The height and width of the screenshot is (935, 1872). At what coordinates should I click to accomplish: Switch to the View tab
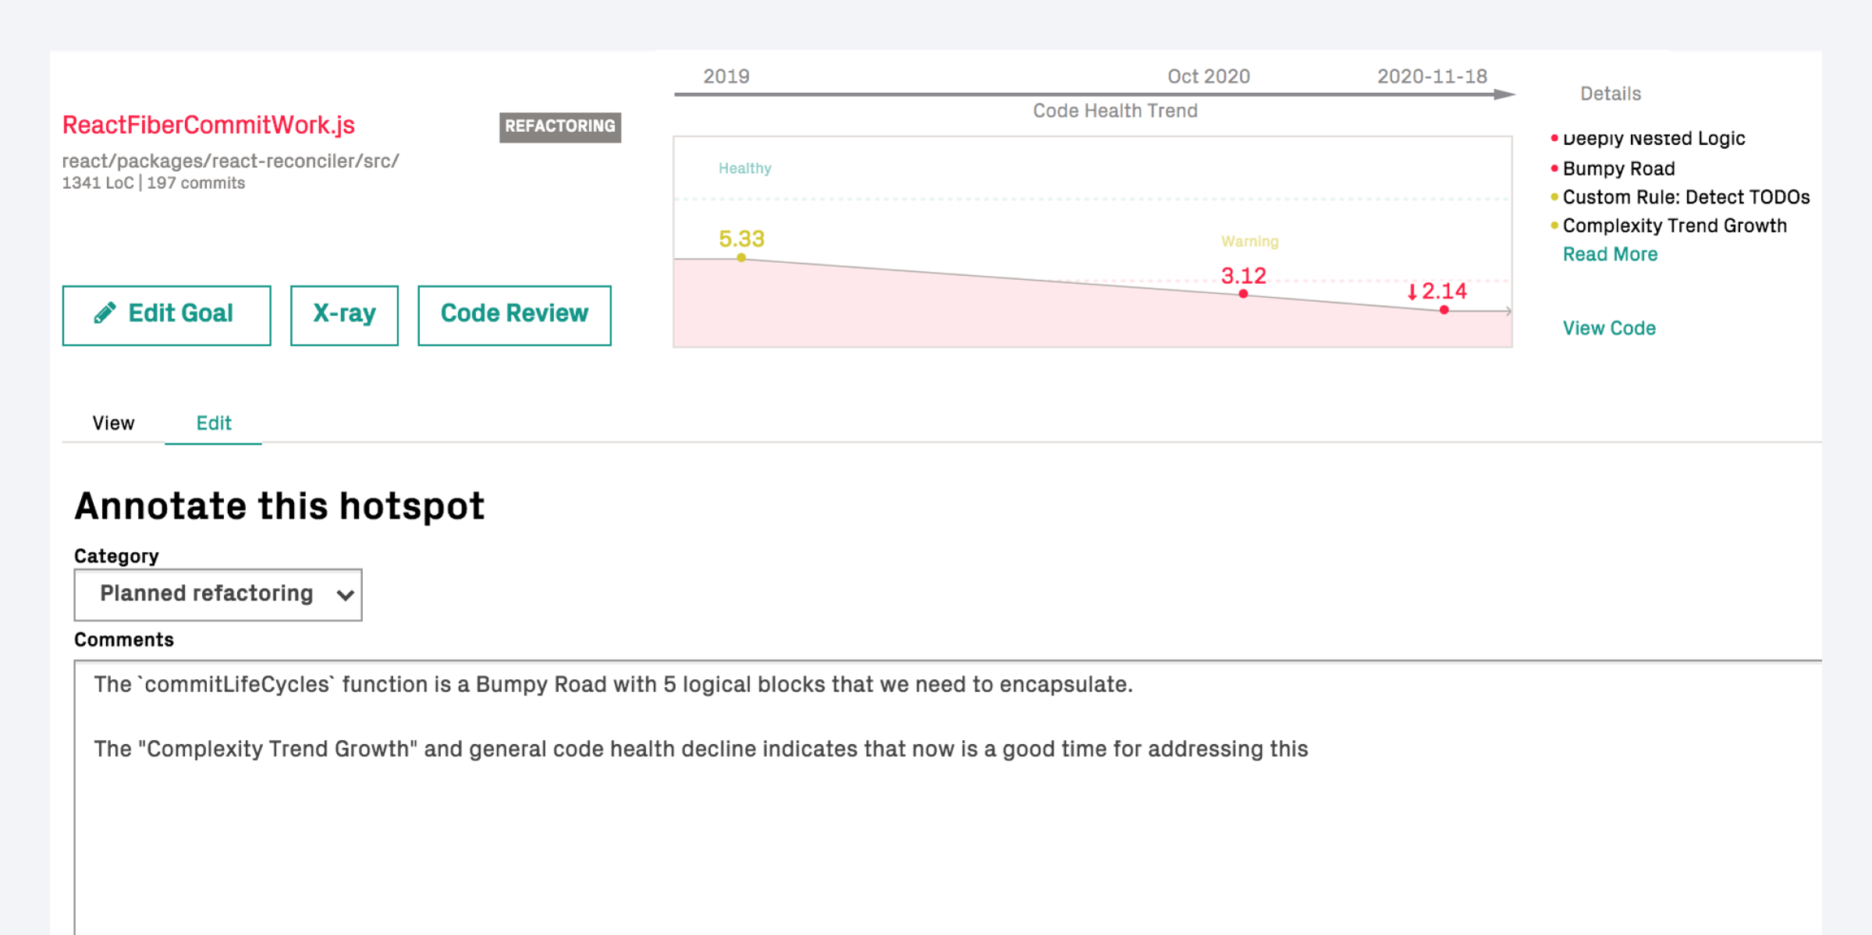[x=113, y=423]
